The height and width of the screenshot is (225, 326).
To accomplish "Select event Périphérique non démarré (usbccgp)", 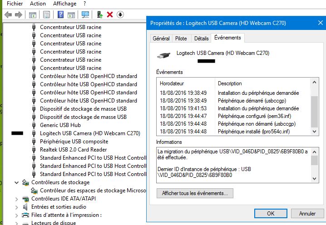I will [234, 124].
